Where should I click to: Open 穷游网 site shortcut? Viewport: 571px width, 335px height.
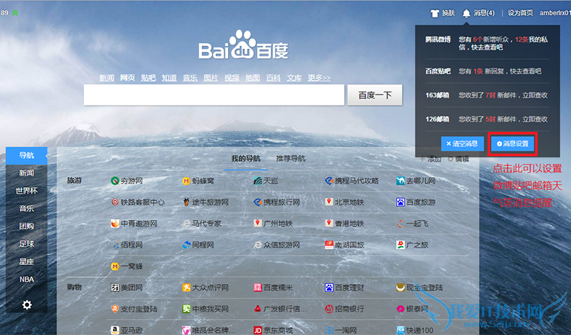(x=127, y=181)
